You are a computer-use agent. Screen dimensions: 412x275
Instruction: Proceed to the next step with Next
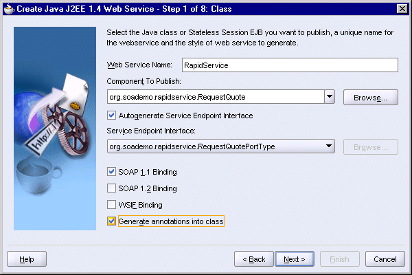coord(295,259)
